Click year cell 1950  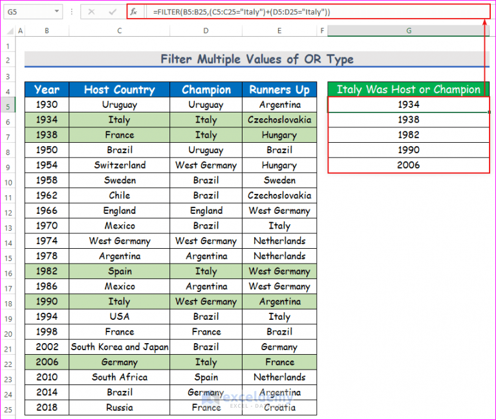pos(47,150)
